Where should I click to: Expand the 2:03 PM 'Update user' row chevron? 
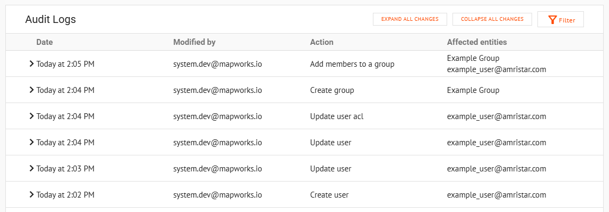click(32, 168)
